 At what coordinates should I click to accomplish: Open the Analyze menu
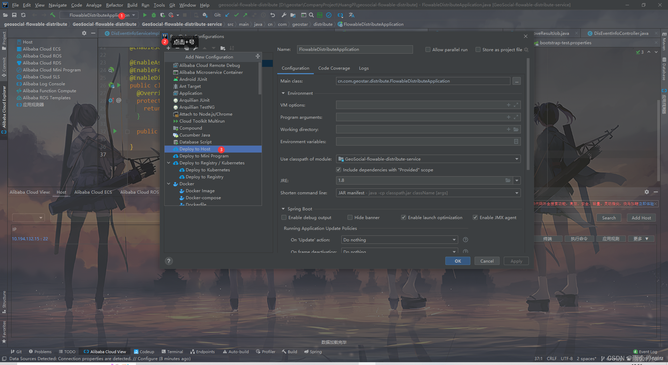point(94,5)
